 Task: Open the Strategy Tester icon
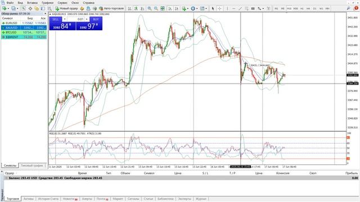click(49, 8)
